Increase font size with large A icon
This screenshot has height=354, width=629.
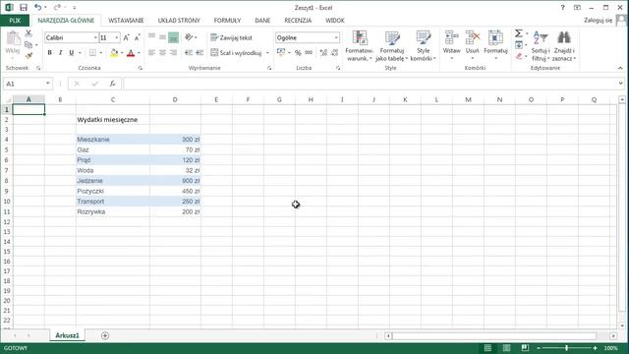point(126,37)
